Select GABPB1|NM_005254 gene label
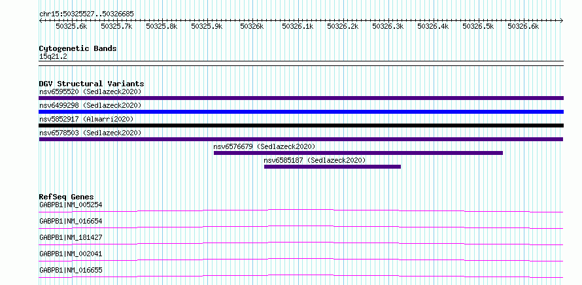The height and width of the screenshot is (285, 582). [71, 205]
